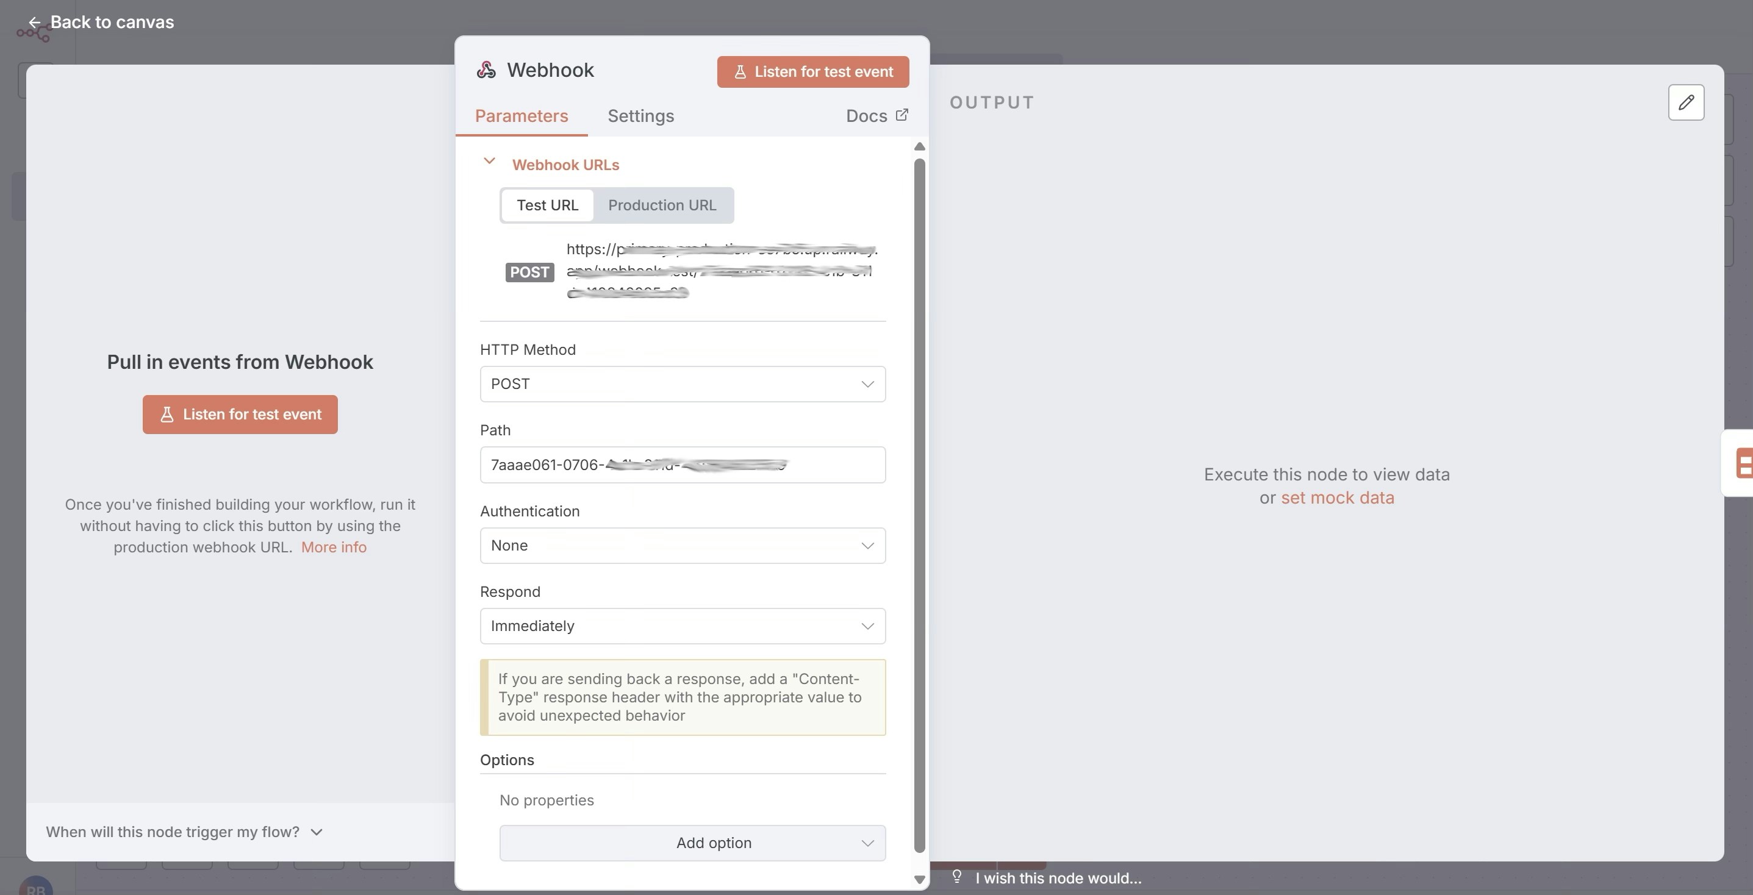The height and width of the screenshot is (895, 1753).
Task: Switch to Production URL
Action: pyautogui.click(x=661, y=205)
